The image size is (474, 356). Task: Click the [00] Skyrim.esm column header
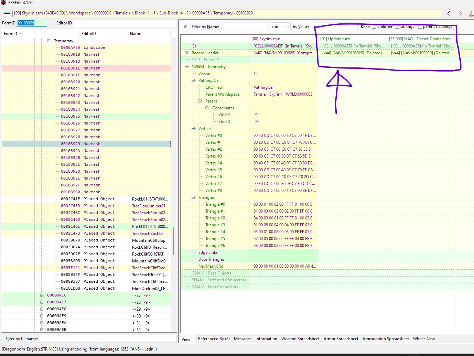point(283,39)
